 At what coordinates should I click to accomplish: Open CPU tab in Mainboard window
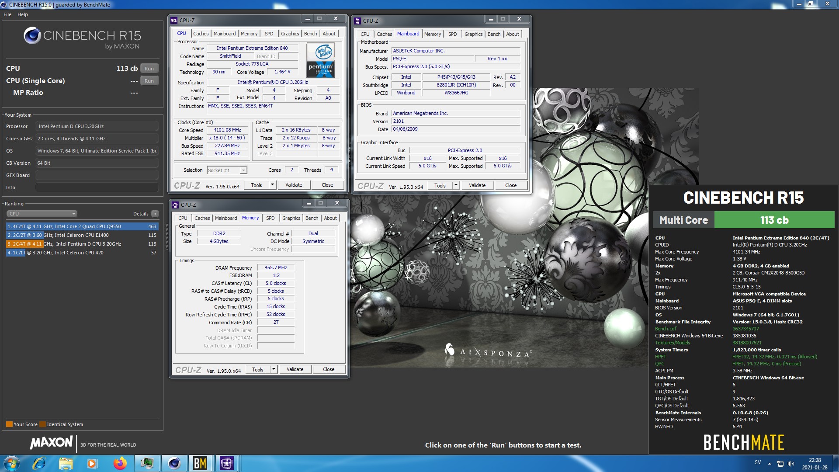(365, 34)
